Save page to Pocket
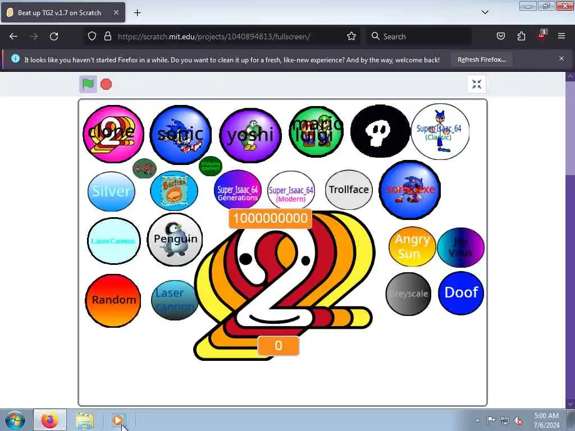Screen dimensions: 575x431 pyautogui.click(x=500, y=36)
